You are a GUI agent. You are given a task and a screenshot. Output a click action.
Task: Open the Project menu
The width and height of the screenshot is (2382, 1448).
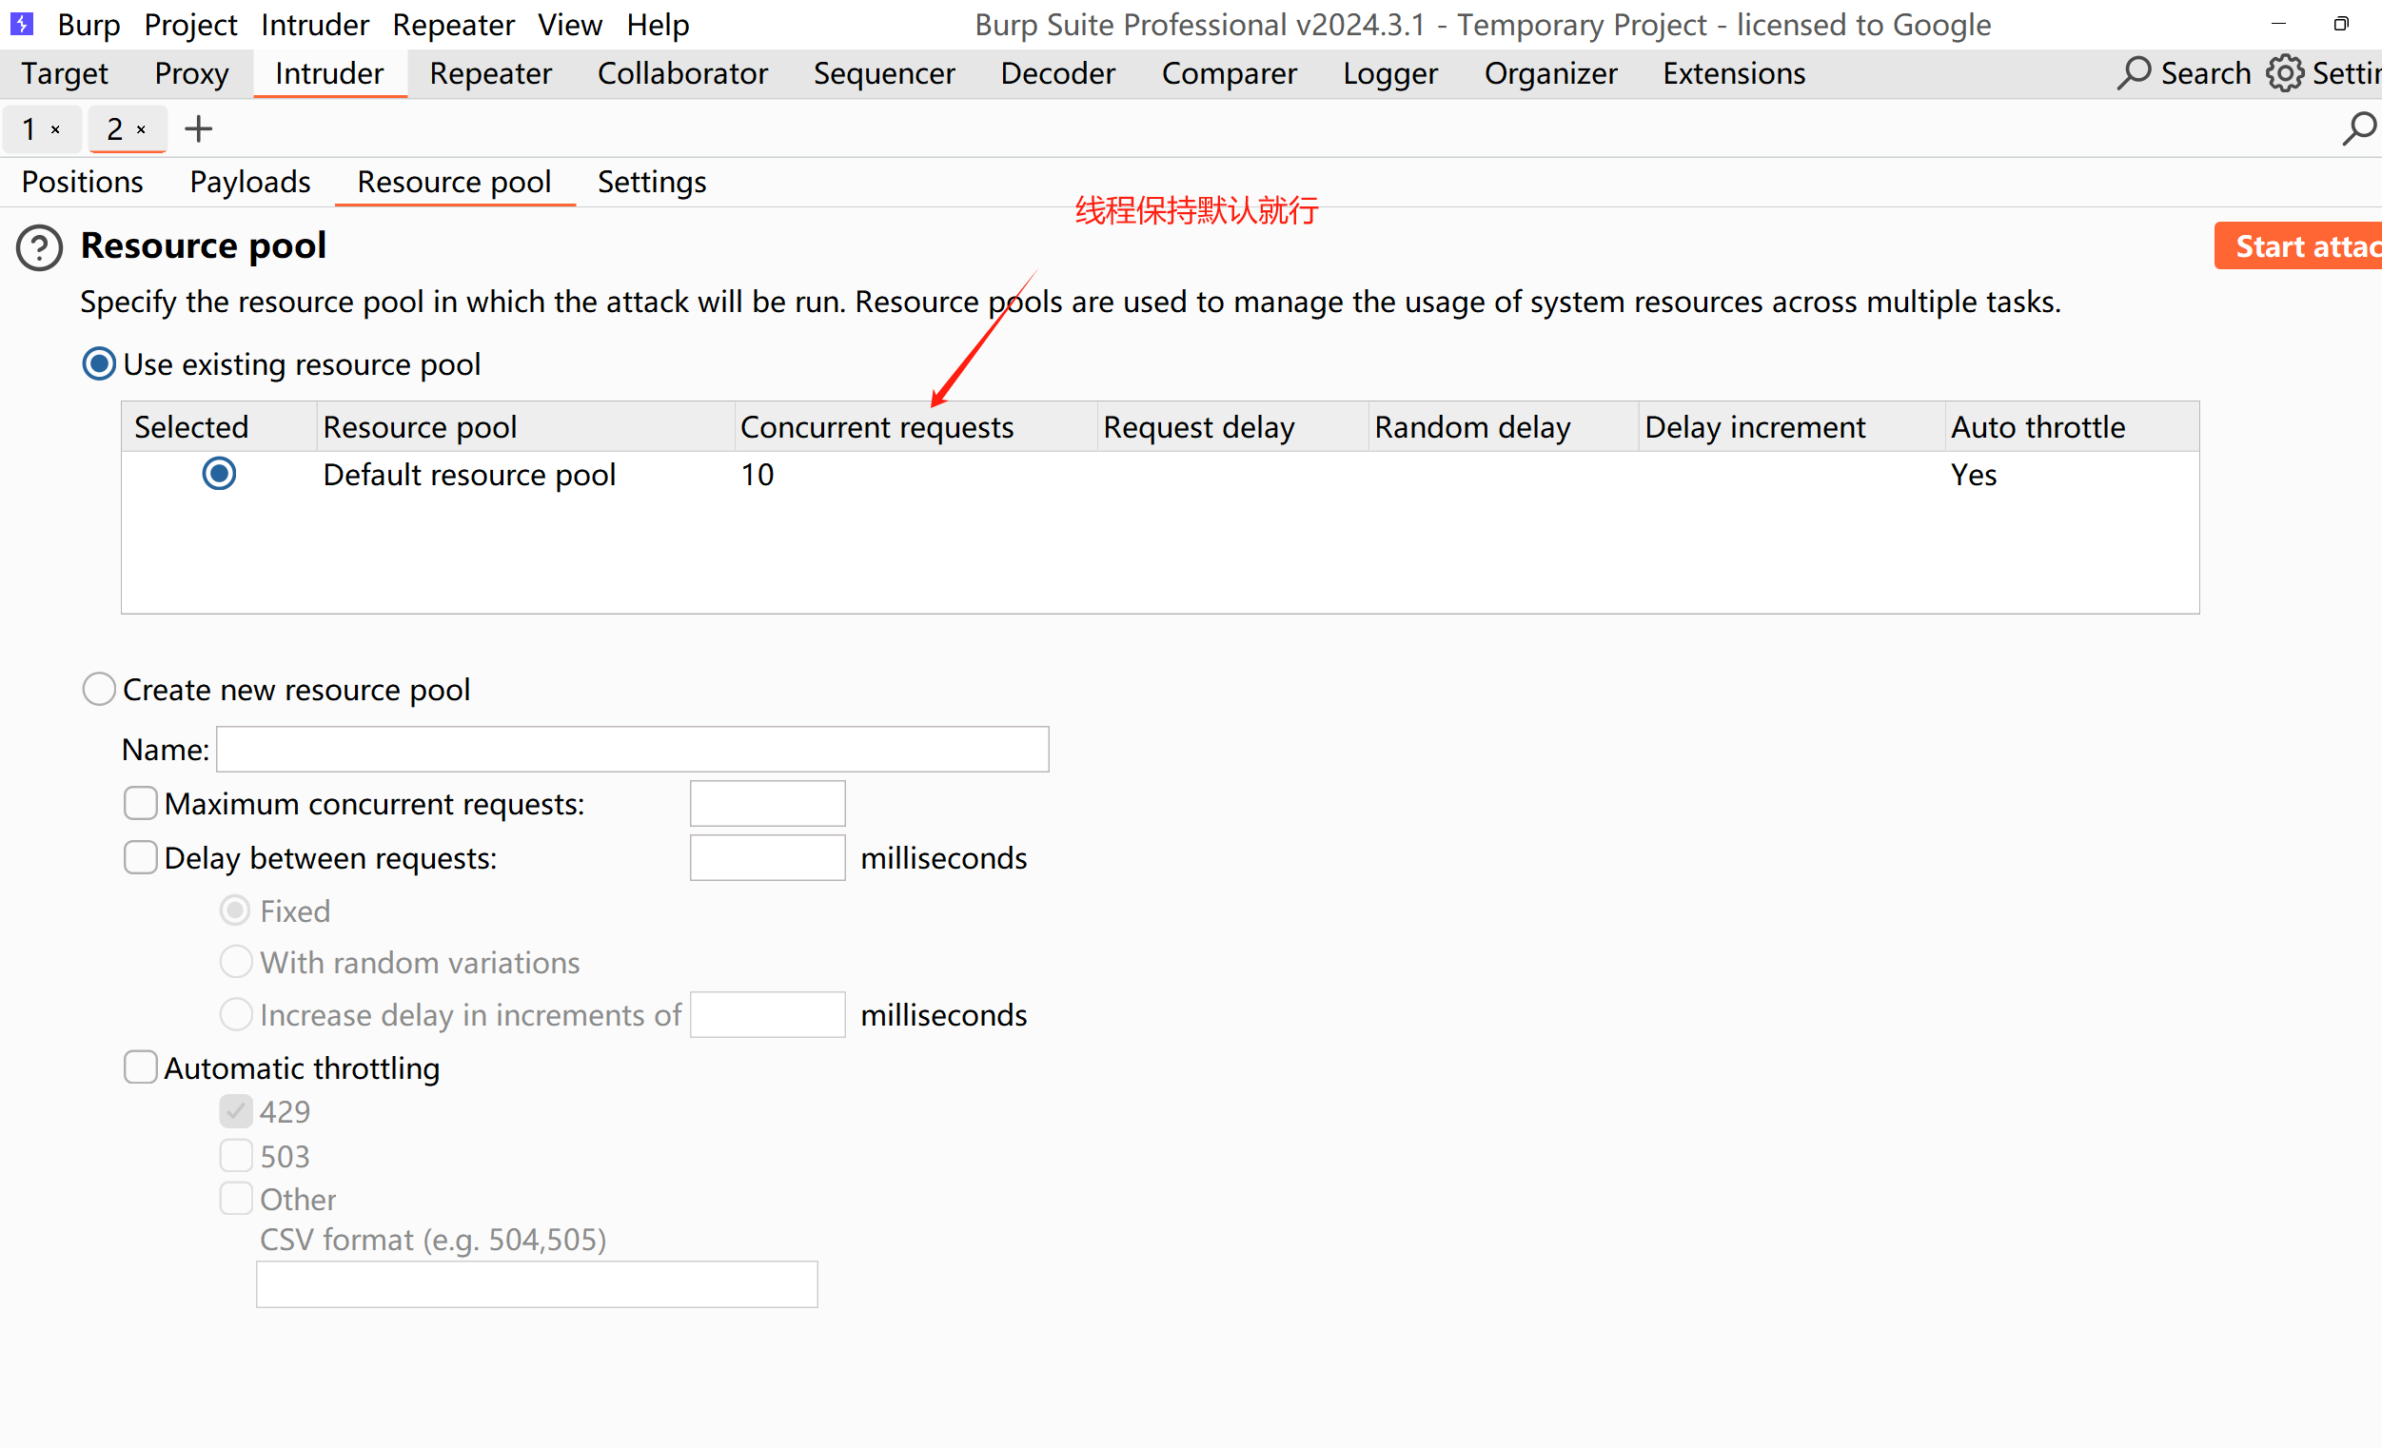pyautogui.click(x=189, y=24)
